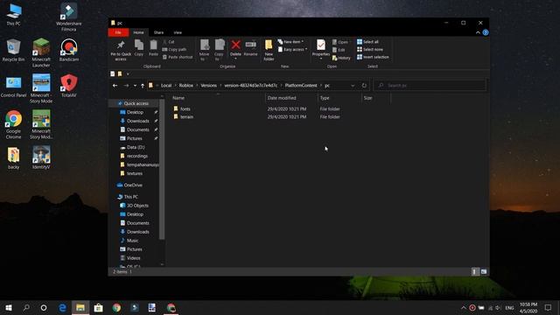Sort by the Date modified column header

(x=291, y=98)
